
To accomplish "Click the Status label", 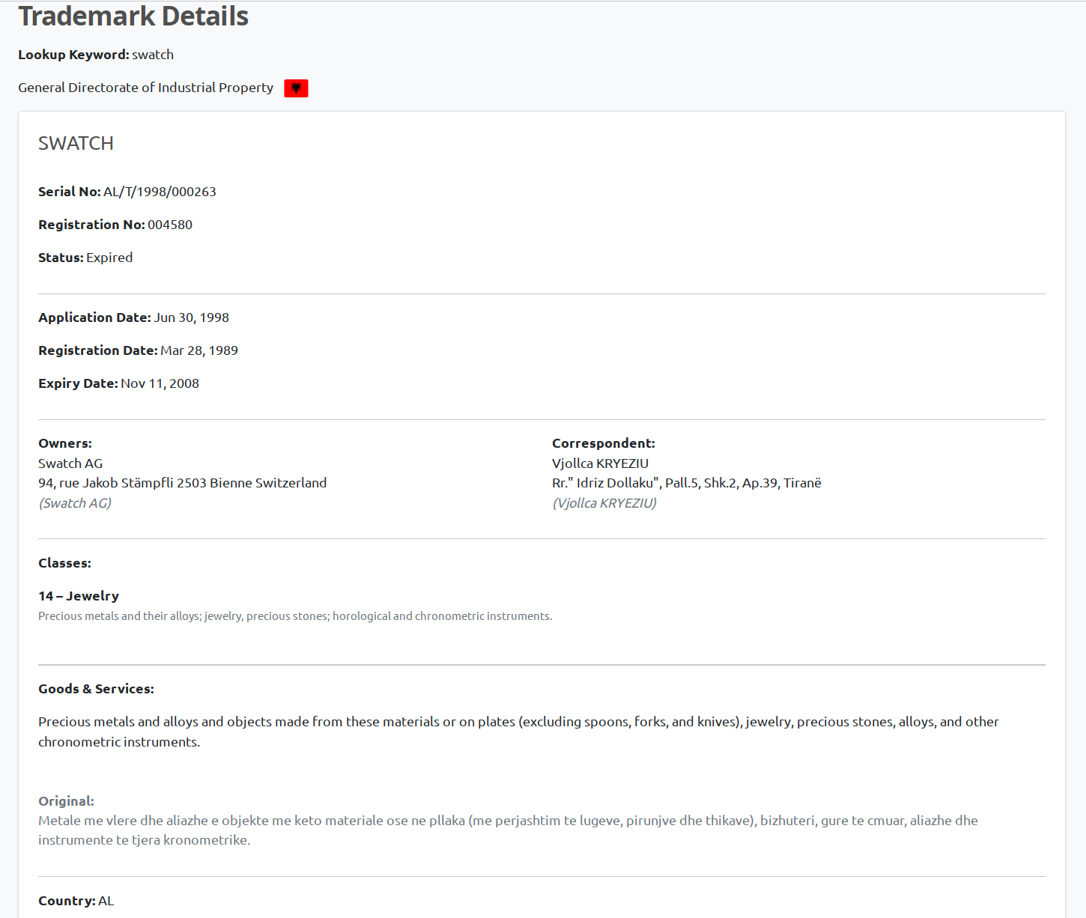I will click(61, 258).
